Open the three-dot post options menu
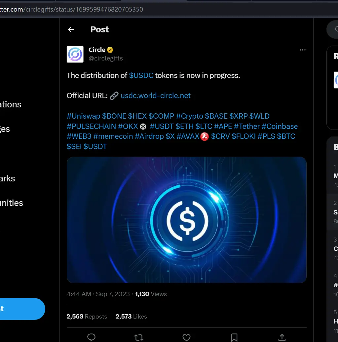 [x=302, y=50]
